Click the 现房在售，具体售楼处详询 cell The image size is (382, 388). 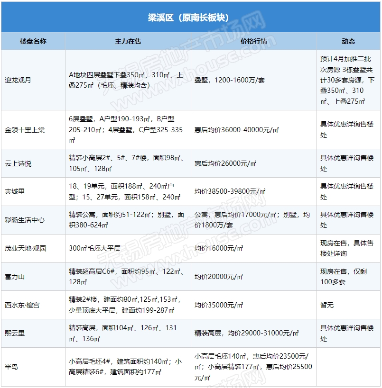[348, 248]
